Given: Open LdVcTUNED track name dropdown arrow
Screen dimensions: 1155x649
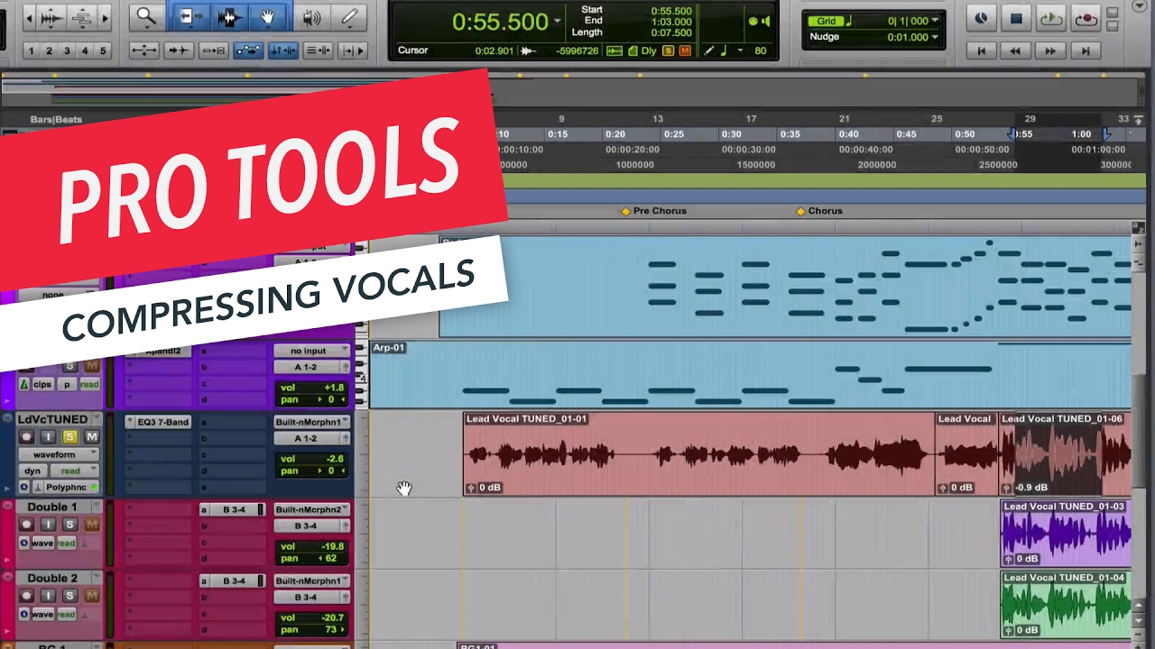Looking at the screenshot, I should [96, 420].
